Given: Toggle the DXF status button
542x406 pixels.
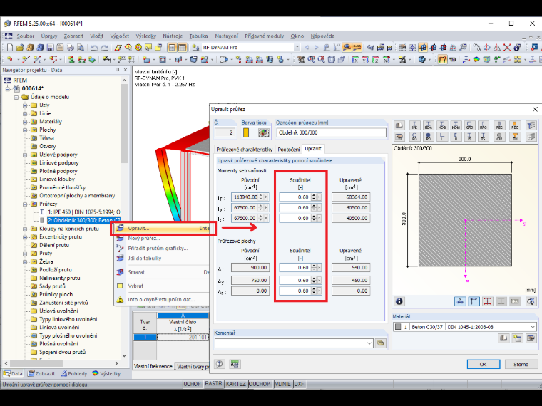Looking at the screenshot, I should pos(299,384).
